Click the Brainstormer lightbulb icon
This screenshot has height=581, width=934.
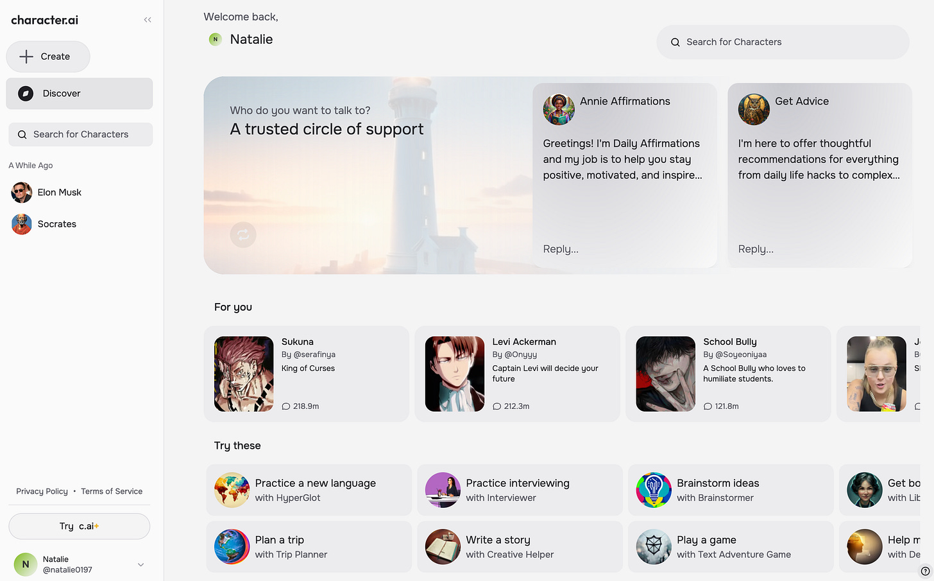(x=654, y=490)
